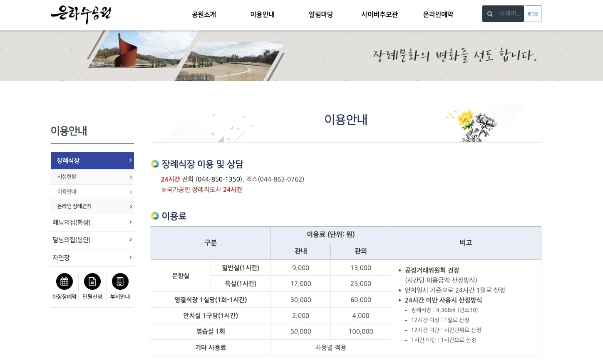Image resolution: width=603 pixels, height=360 pixels.
Task: Open 화장장예약 calendar icon
Action: click(x=65, y=282)
